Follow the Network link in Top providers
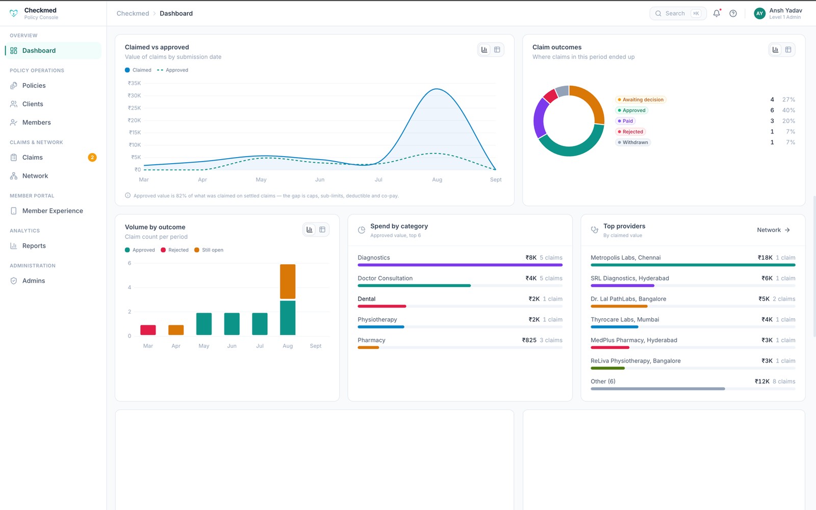 (774, 230)
